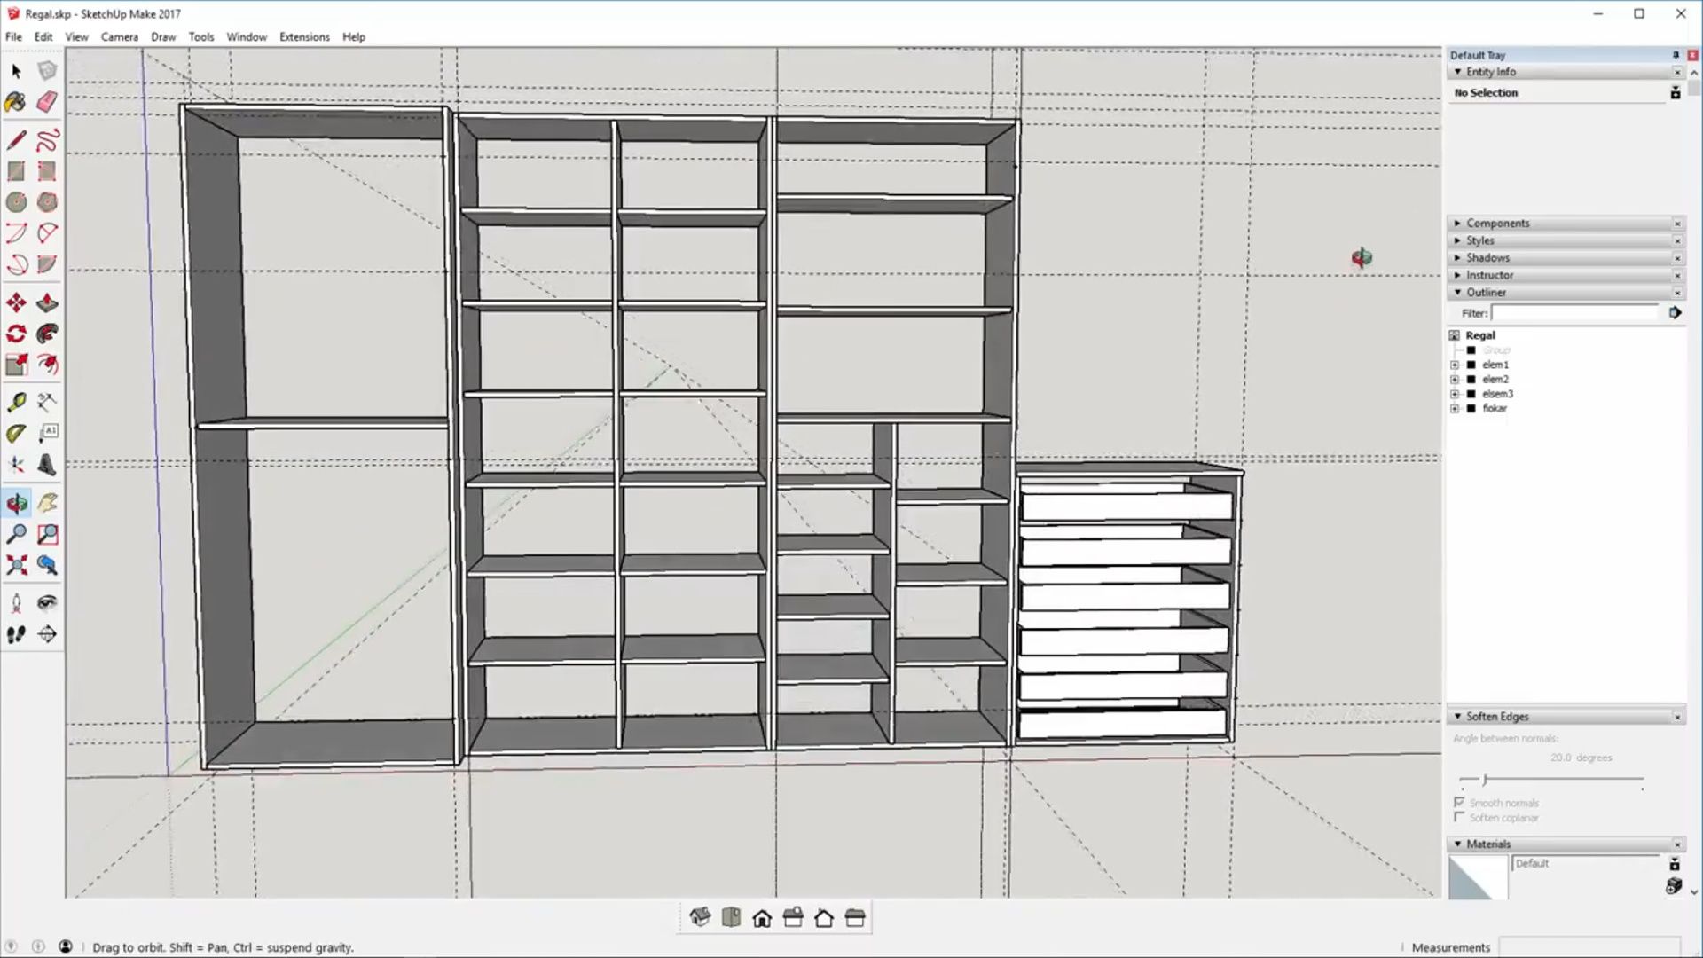Screen dimensions: 1703x958
Task: Click the Zoom Extents tool
Action: coord(16,565)
